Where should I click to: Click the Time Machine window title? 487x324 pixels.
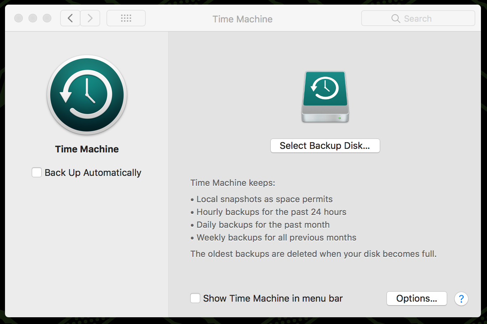pyautogui.click(x=243, y=19)
